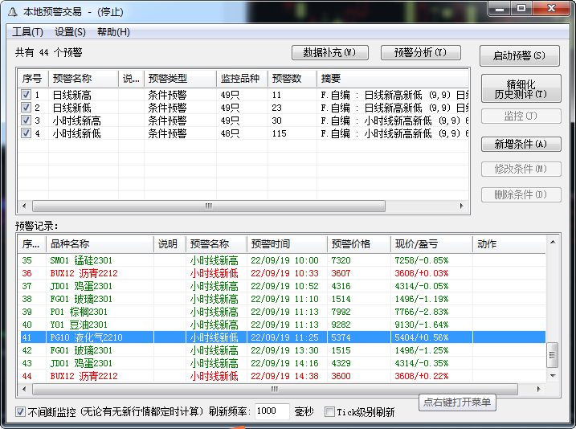Click the upper list horizontal scrollbar thumb

point(209,206)
